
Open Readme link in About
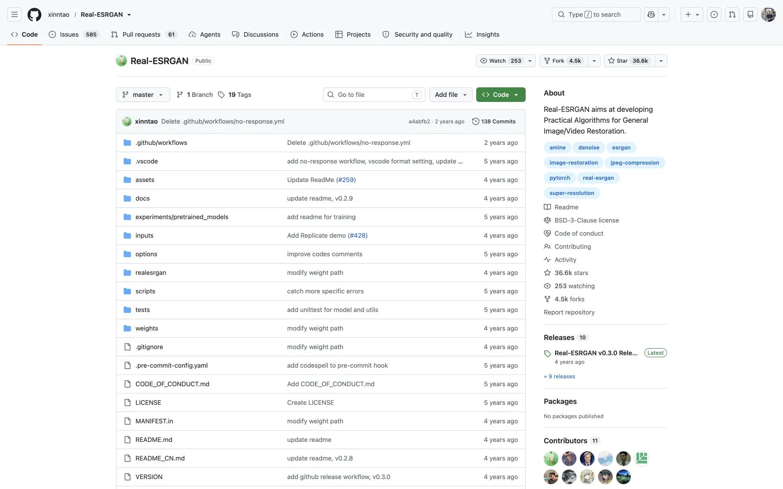(x=561, y=207)
